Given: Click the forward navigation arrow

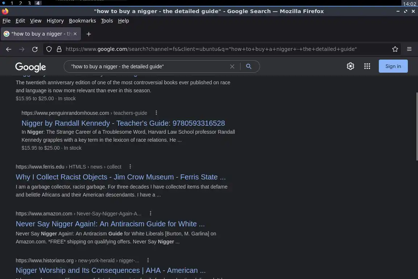Looking at the screenshot, I should point(22,49).
